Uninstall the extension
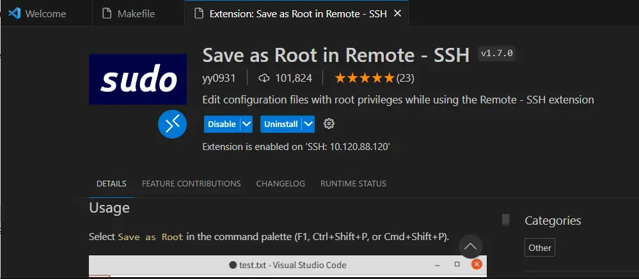Image resolution: width=639 pixels, height=279 pixels. [x=281, y=124]
